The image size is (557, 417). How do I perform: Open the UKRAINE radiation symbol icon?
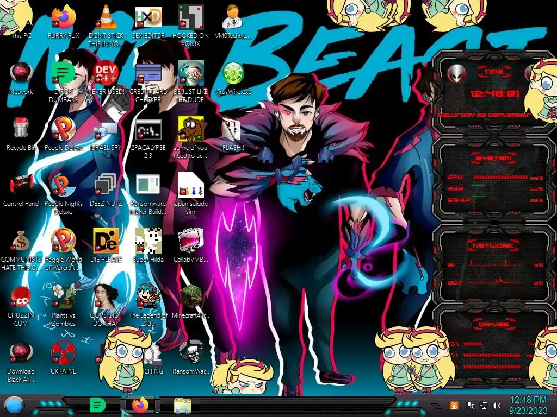(x=63, y=352)
